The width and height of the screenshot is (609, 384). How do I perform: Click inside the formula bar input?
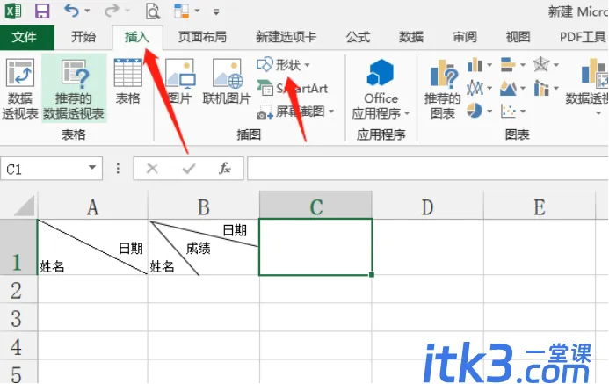click(x=428, y=169)
